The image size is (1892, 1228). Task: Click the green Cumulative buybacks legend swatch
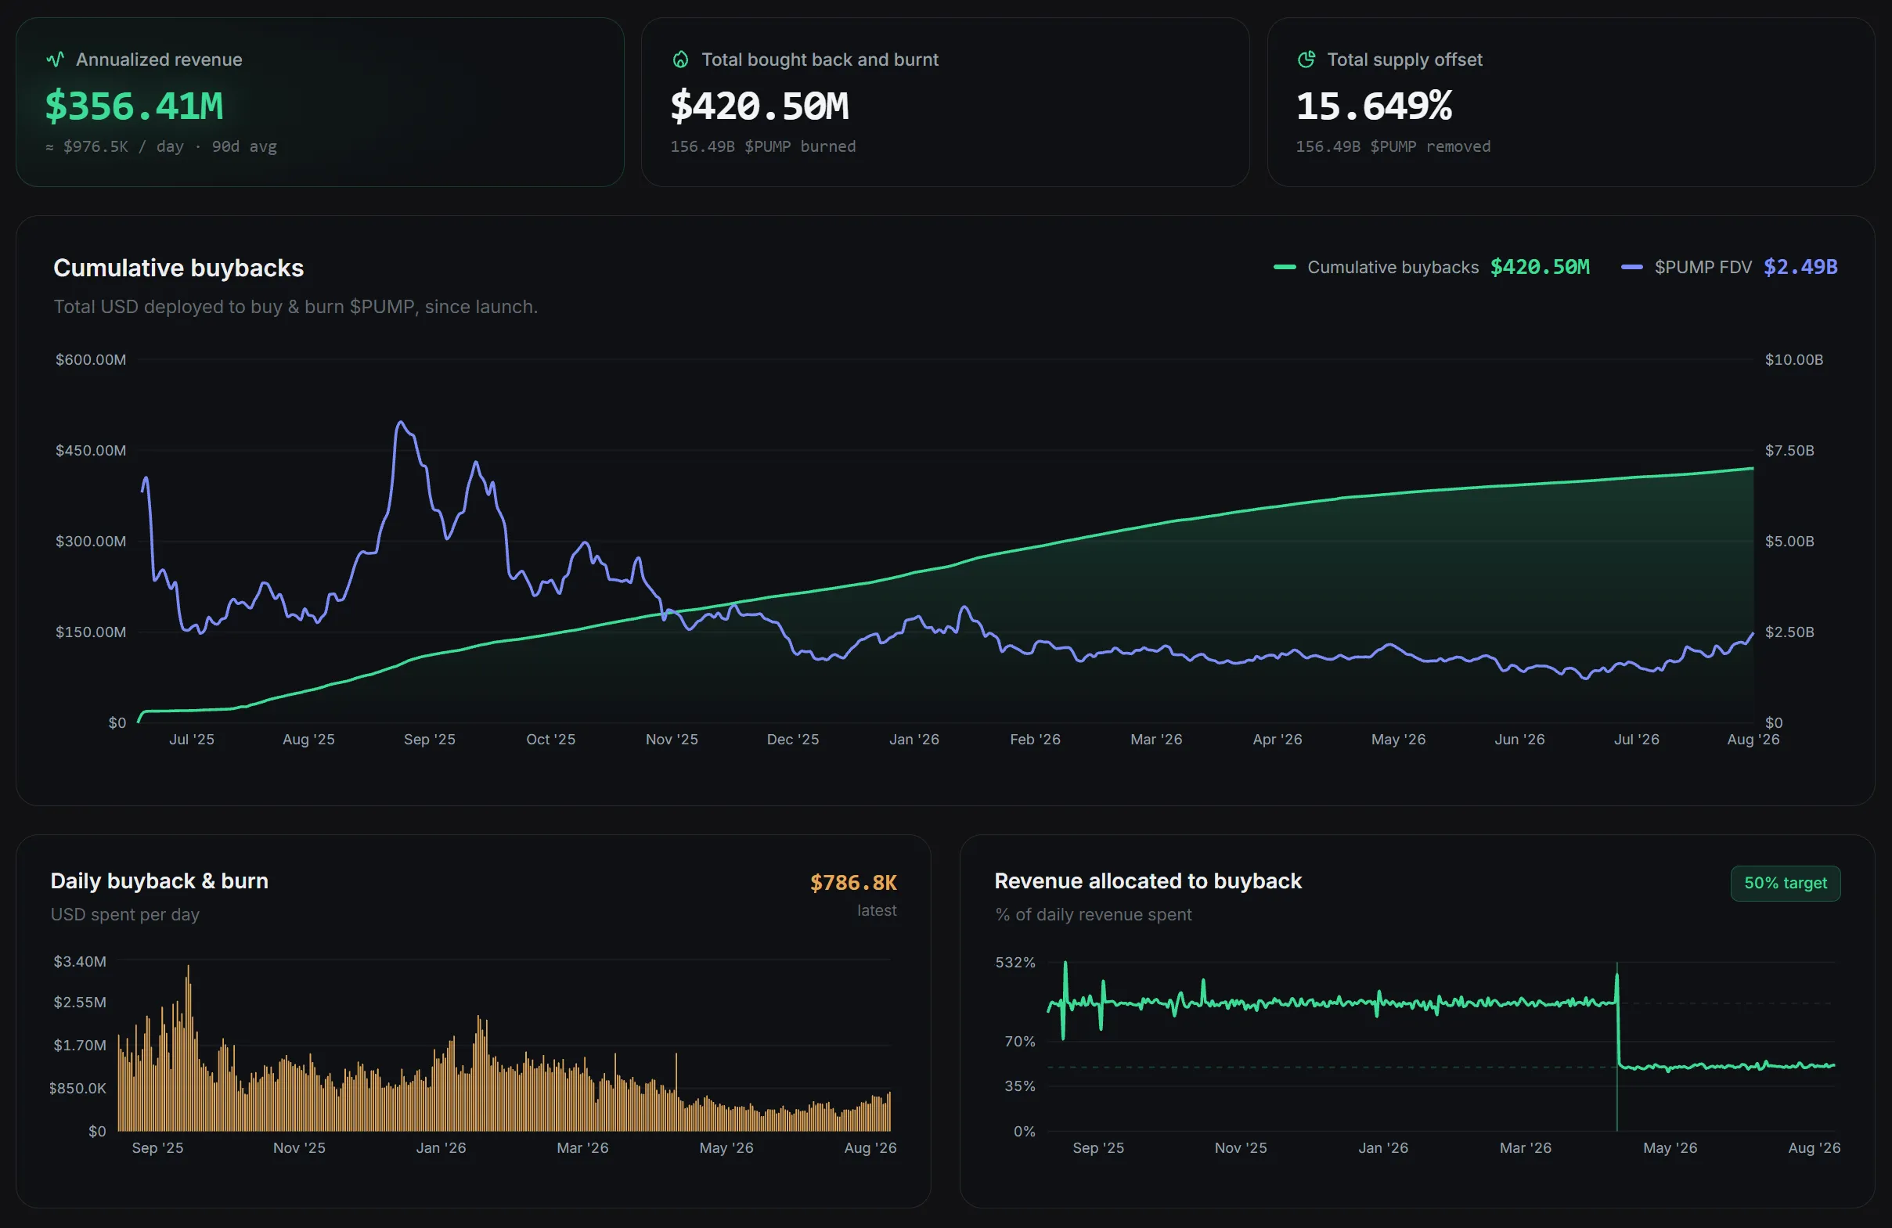pyautogui.click(x=1285, y=268)
